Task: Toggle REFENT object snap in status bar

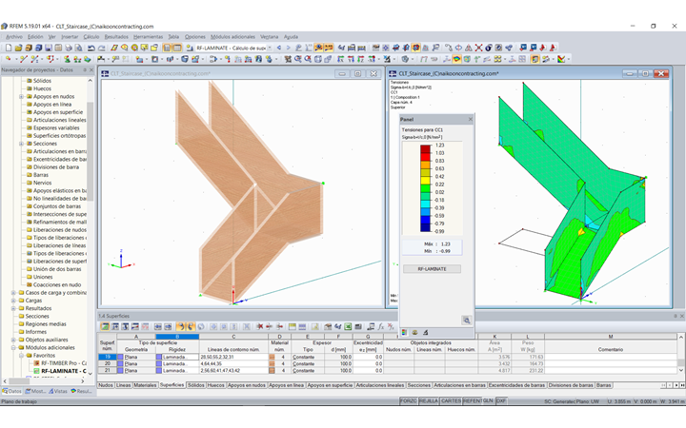Action: 472,401
